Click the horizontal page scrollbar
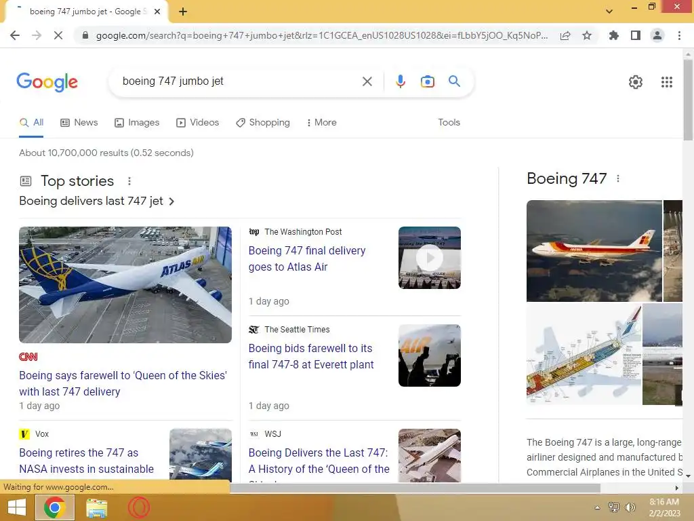694x521 pixels. tap(415, 488)
